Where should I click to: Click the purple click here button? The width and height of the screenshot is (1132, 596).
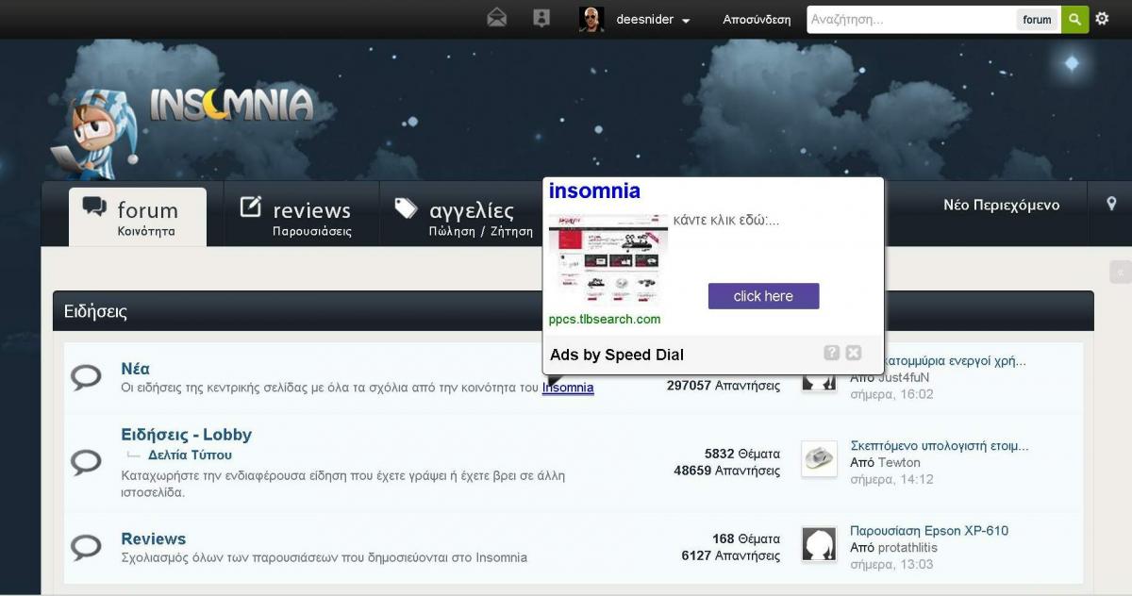[763, 296]
